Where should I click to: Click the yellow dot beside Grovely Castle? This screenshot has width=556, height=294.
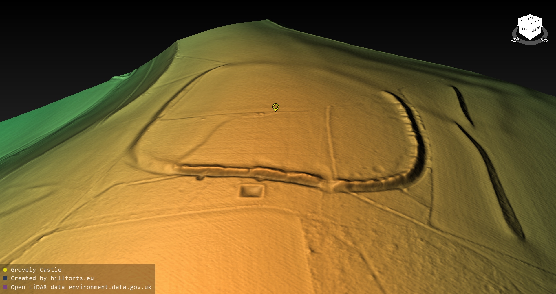pyautogui.click(x=5, y=270)
